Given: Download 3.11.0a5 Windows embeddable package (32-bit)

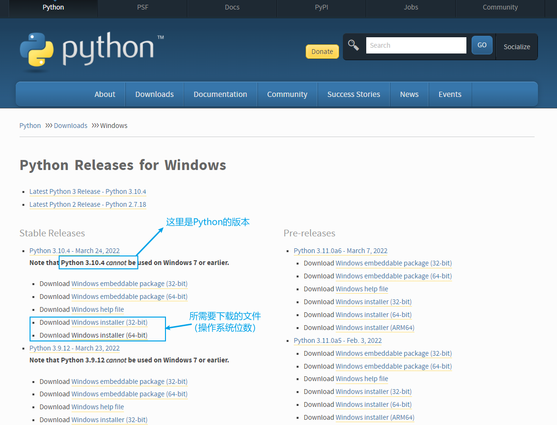Looking at the screenshot, I should [393, 353].
